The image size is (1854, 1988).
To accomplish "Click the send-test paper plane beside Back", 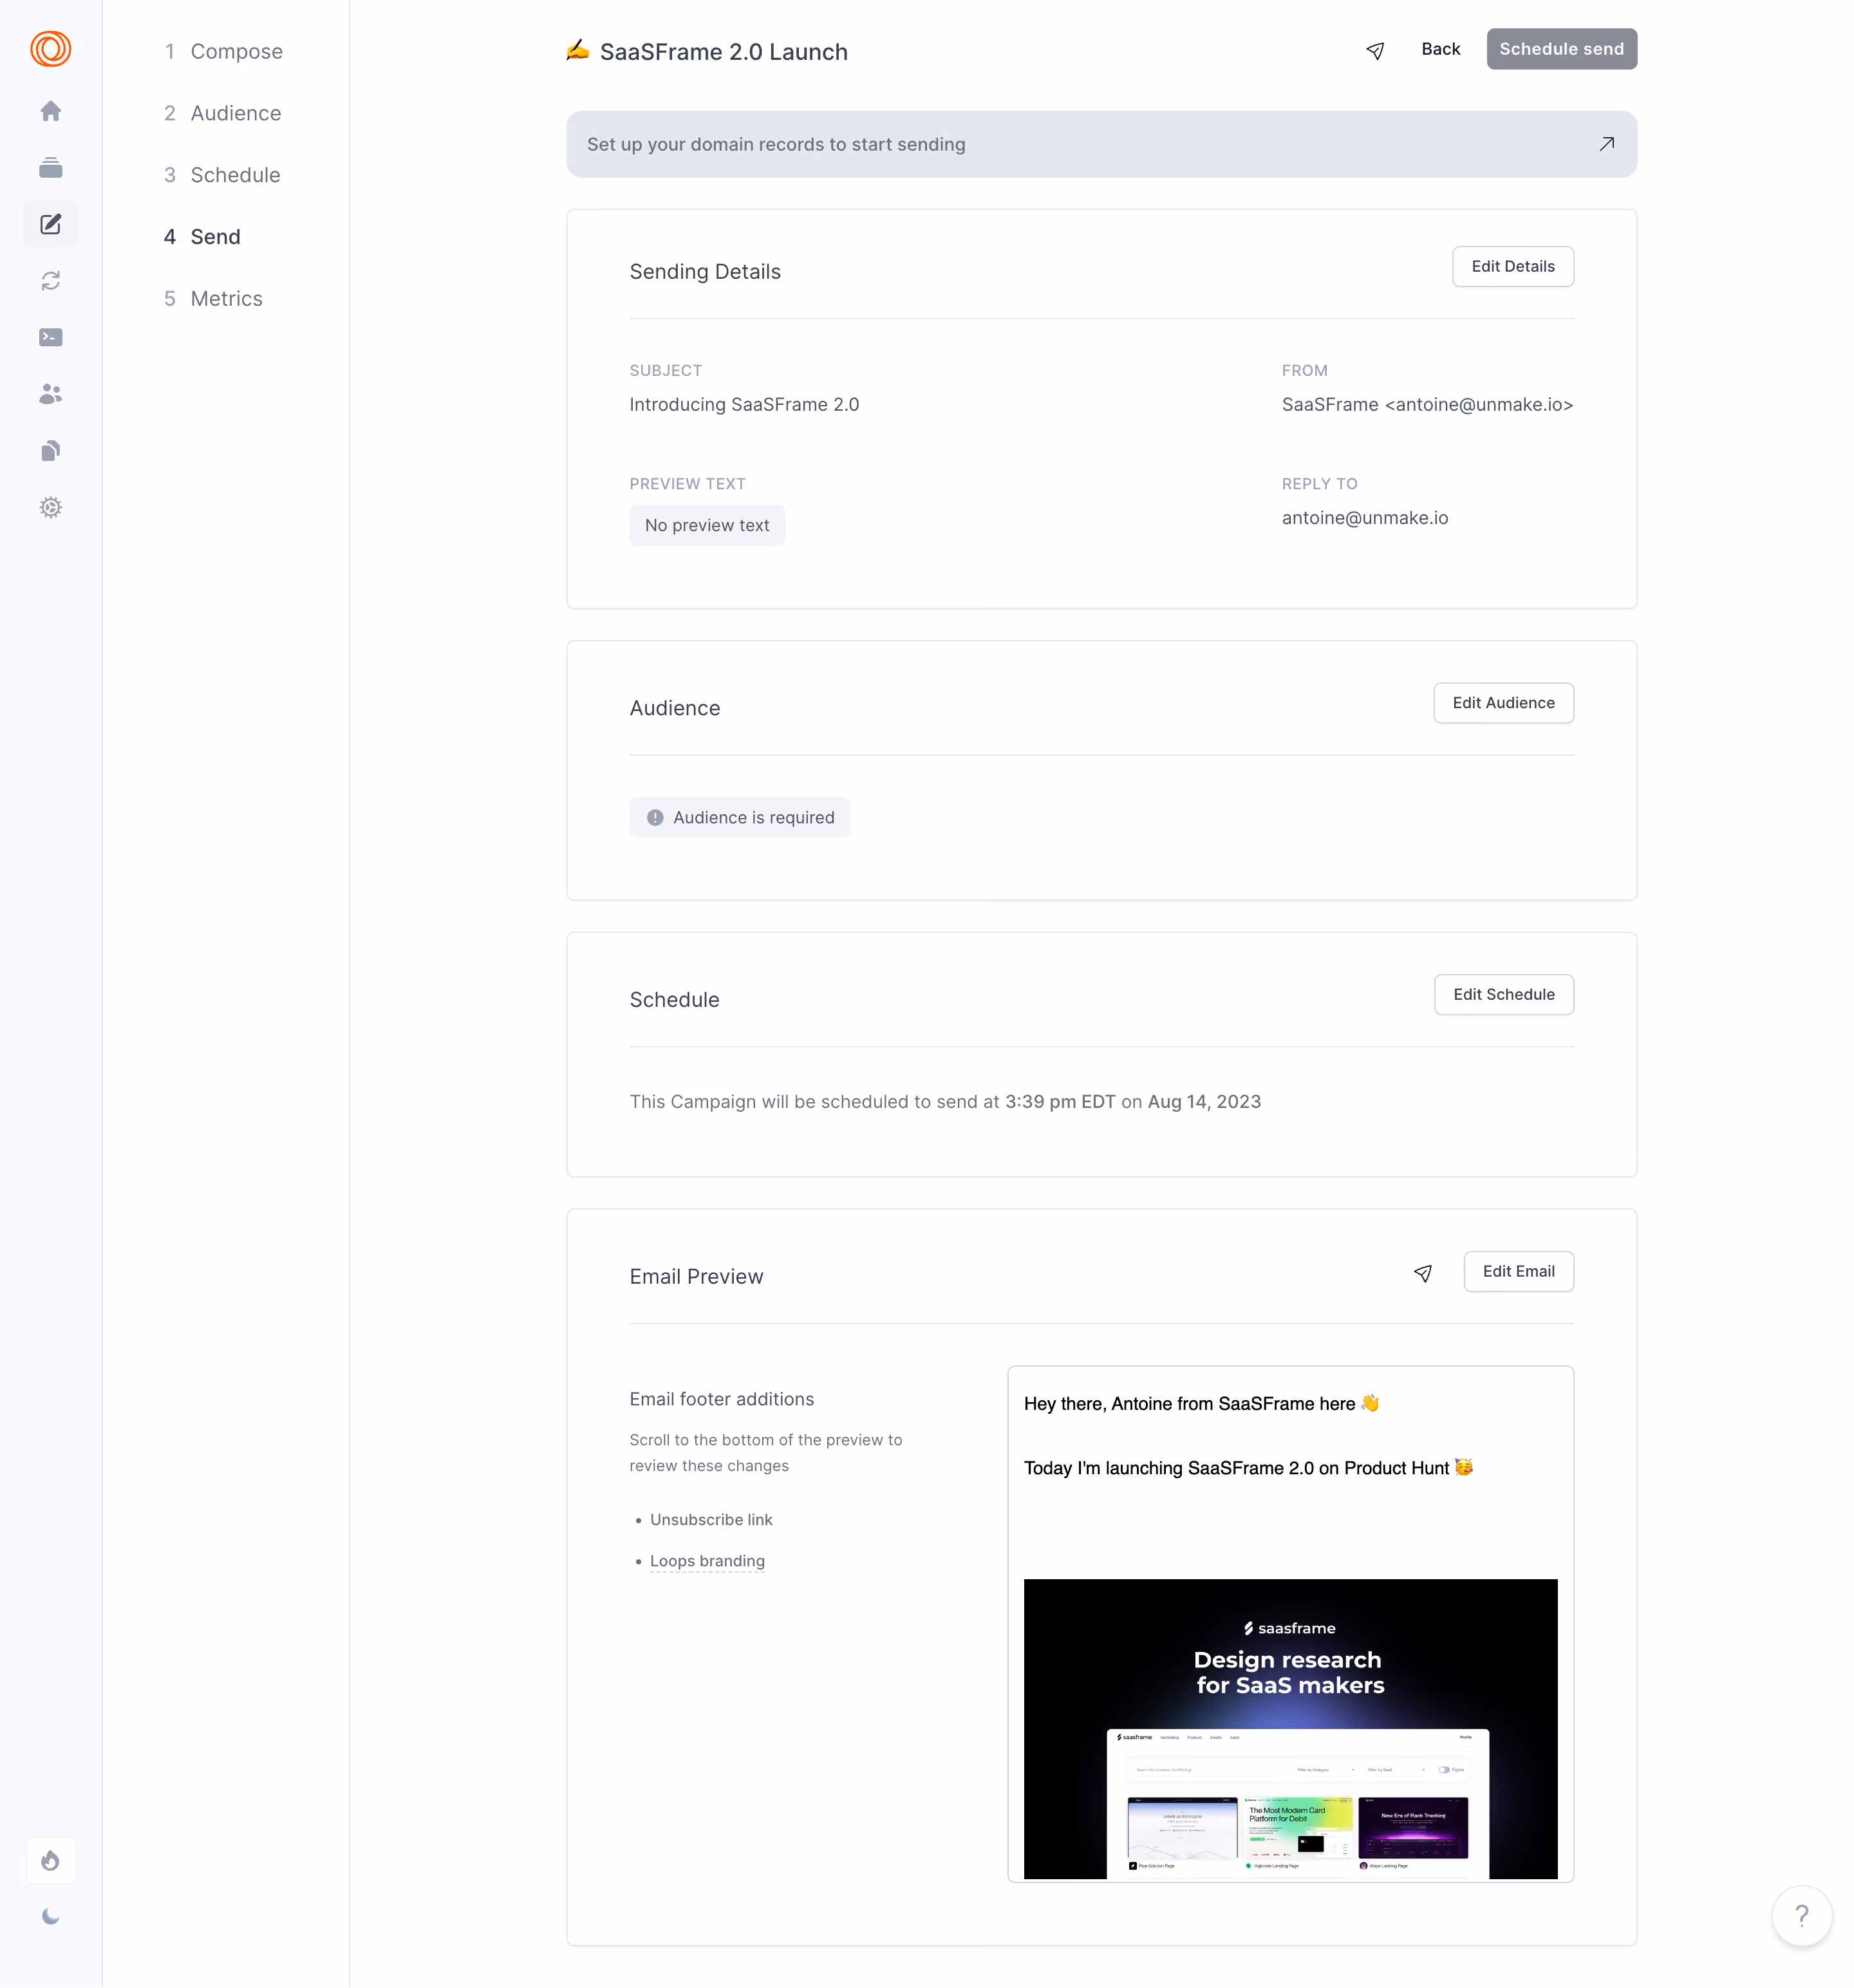I will coord(1375,50).
